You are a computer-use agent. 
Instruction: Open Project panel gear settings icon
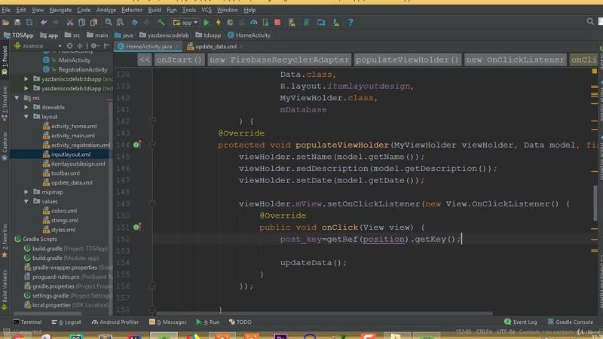pyautogui.click(x=93, y=46)
